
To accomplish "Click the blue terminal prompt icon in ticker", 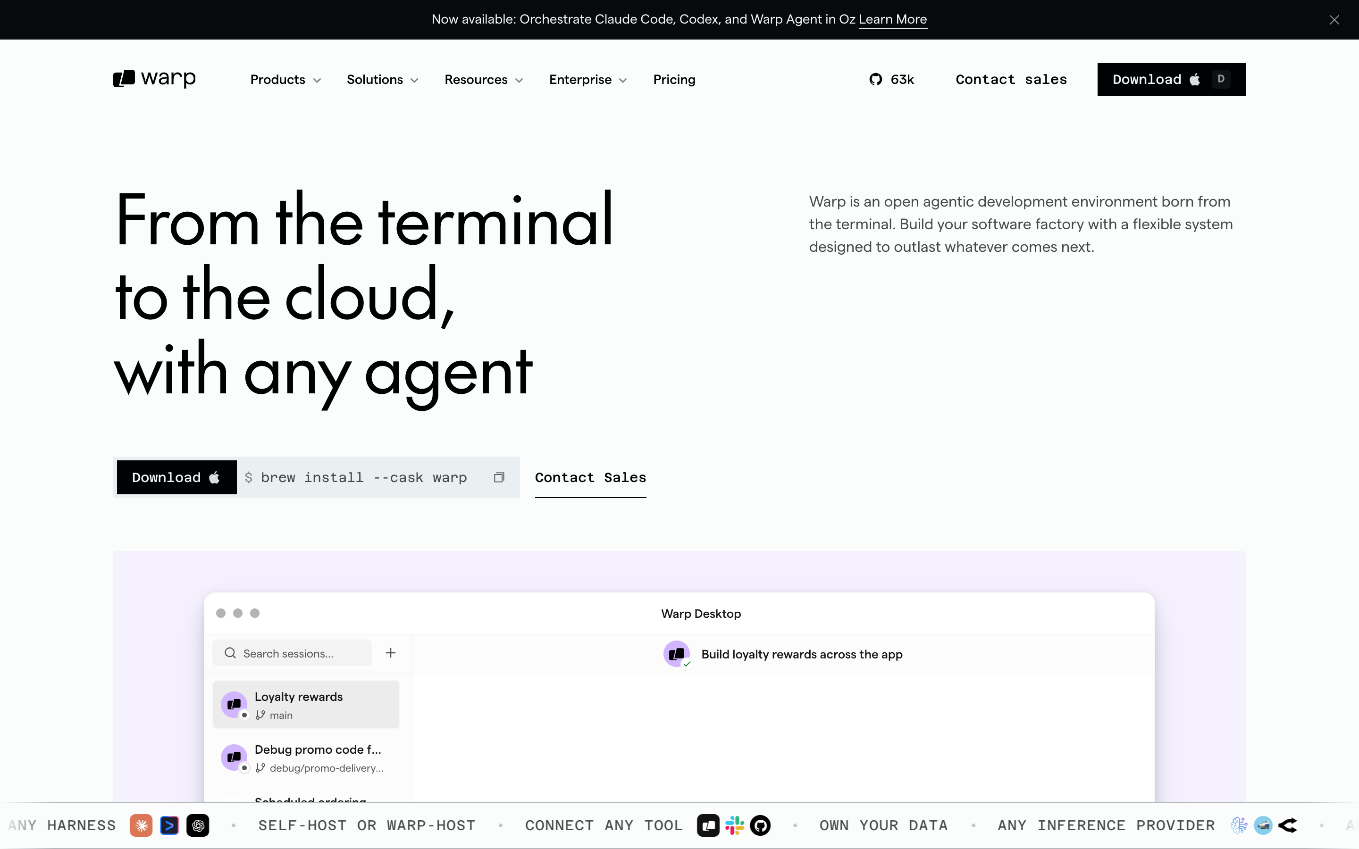I will tap(169, 825).
